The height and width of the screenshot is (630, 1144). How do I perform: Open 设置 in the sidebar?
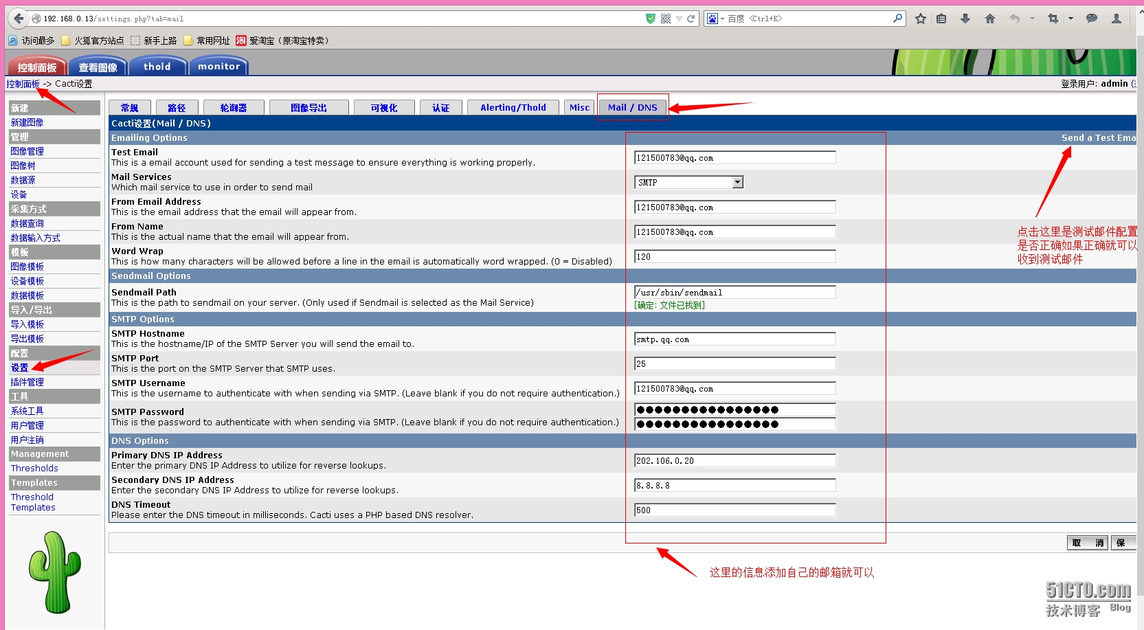(20, 368)
